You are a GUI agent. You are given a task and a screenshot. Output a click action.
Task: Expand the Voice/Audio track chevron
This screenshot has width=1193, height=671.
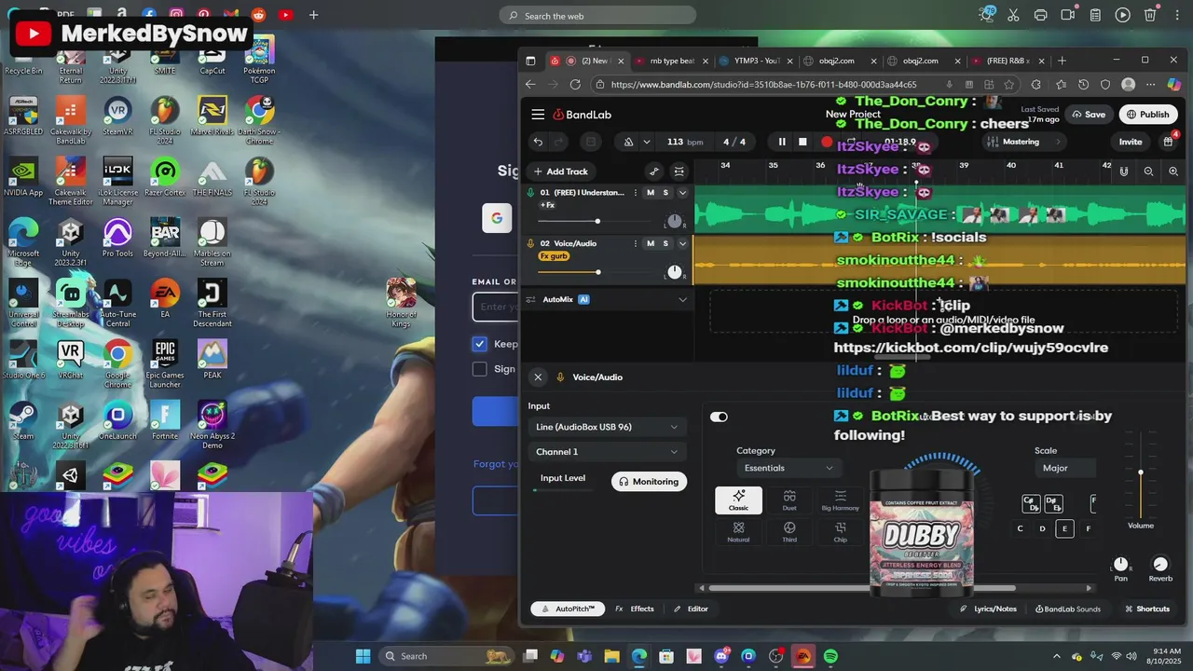682,243
